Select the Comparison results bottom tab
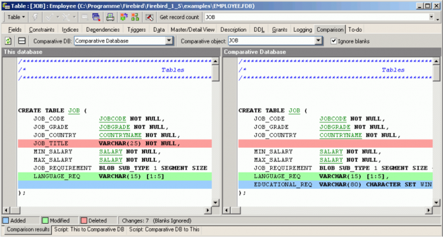Viewport: 443px width, 237px height. click(x=28, y=229)
